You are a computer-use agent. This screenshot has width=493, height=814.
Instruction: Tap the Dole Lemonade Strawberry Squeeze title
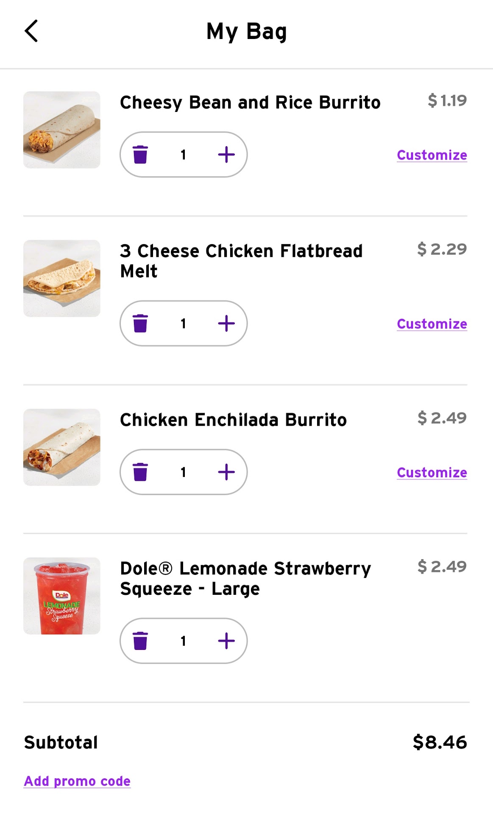(x=245, y=578)
